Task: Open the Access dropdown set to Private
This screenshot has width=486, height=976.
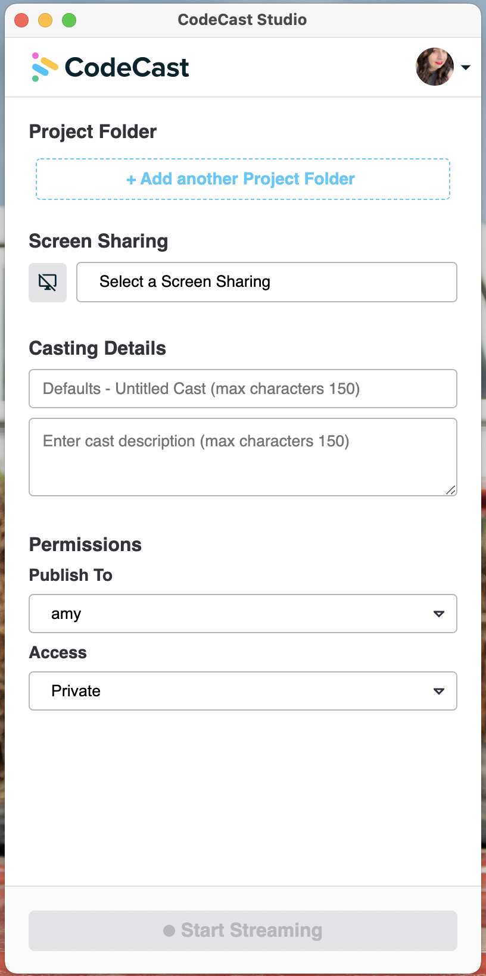Action: [243, 691]
